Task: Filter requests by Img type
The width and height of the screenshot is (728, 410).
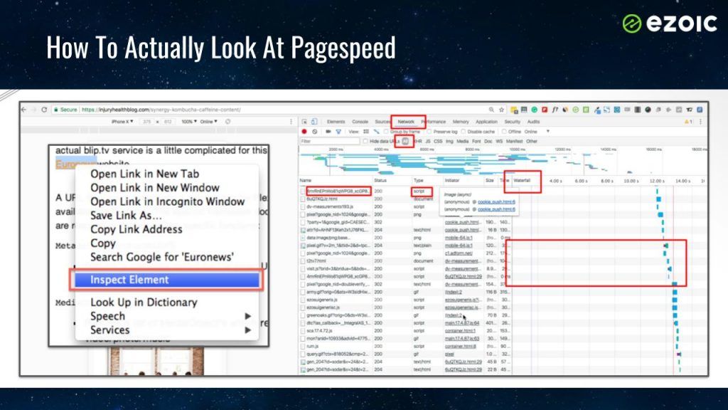Action: [x=449, y=141]
